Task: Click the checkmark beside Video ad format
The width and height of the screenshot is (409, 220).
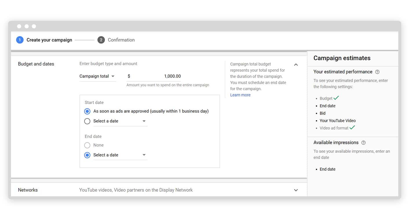Action: [x=352, y=127]
